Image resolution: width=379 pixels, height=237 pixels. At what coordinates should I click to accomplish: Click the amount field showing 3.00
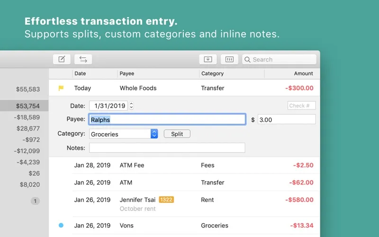click(x=286, y=120)
